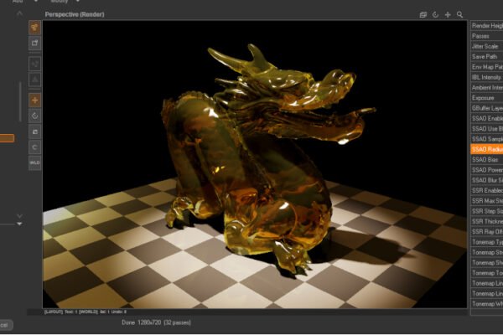Click the 'Done 1280x720 (32 passes)' status text
Viewport: 503px width, 335px height.
(x=156, y=322)
